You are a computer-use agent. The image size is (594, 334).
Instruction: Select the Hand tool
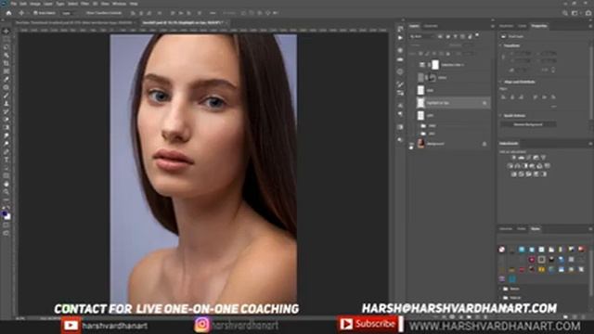point(6,184)
